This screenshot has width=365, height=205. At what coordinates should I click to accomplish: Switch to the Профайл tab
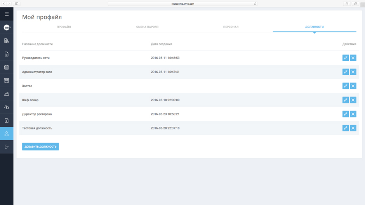(64, 27)
